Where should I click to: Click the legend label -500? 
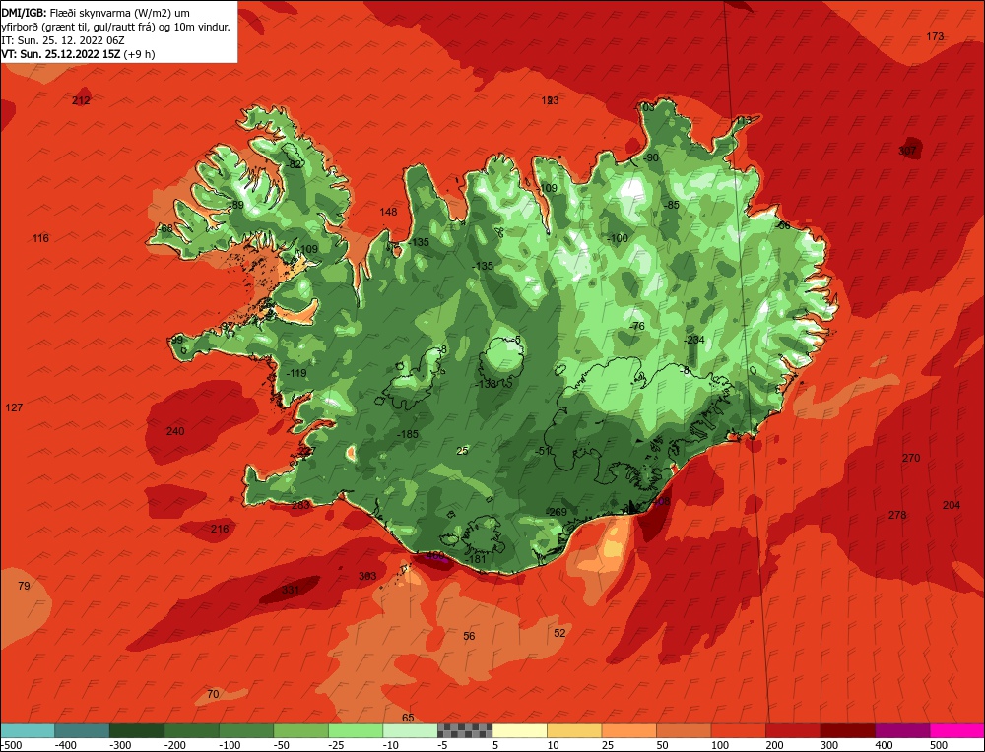click(12, 745)
